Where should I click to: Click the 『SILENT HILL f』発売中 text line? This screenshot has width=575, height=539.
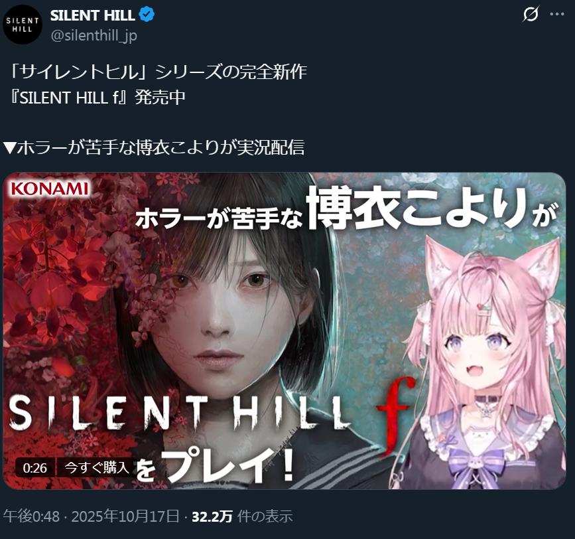coord(97,98)
